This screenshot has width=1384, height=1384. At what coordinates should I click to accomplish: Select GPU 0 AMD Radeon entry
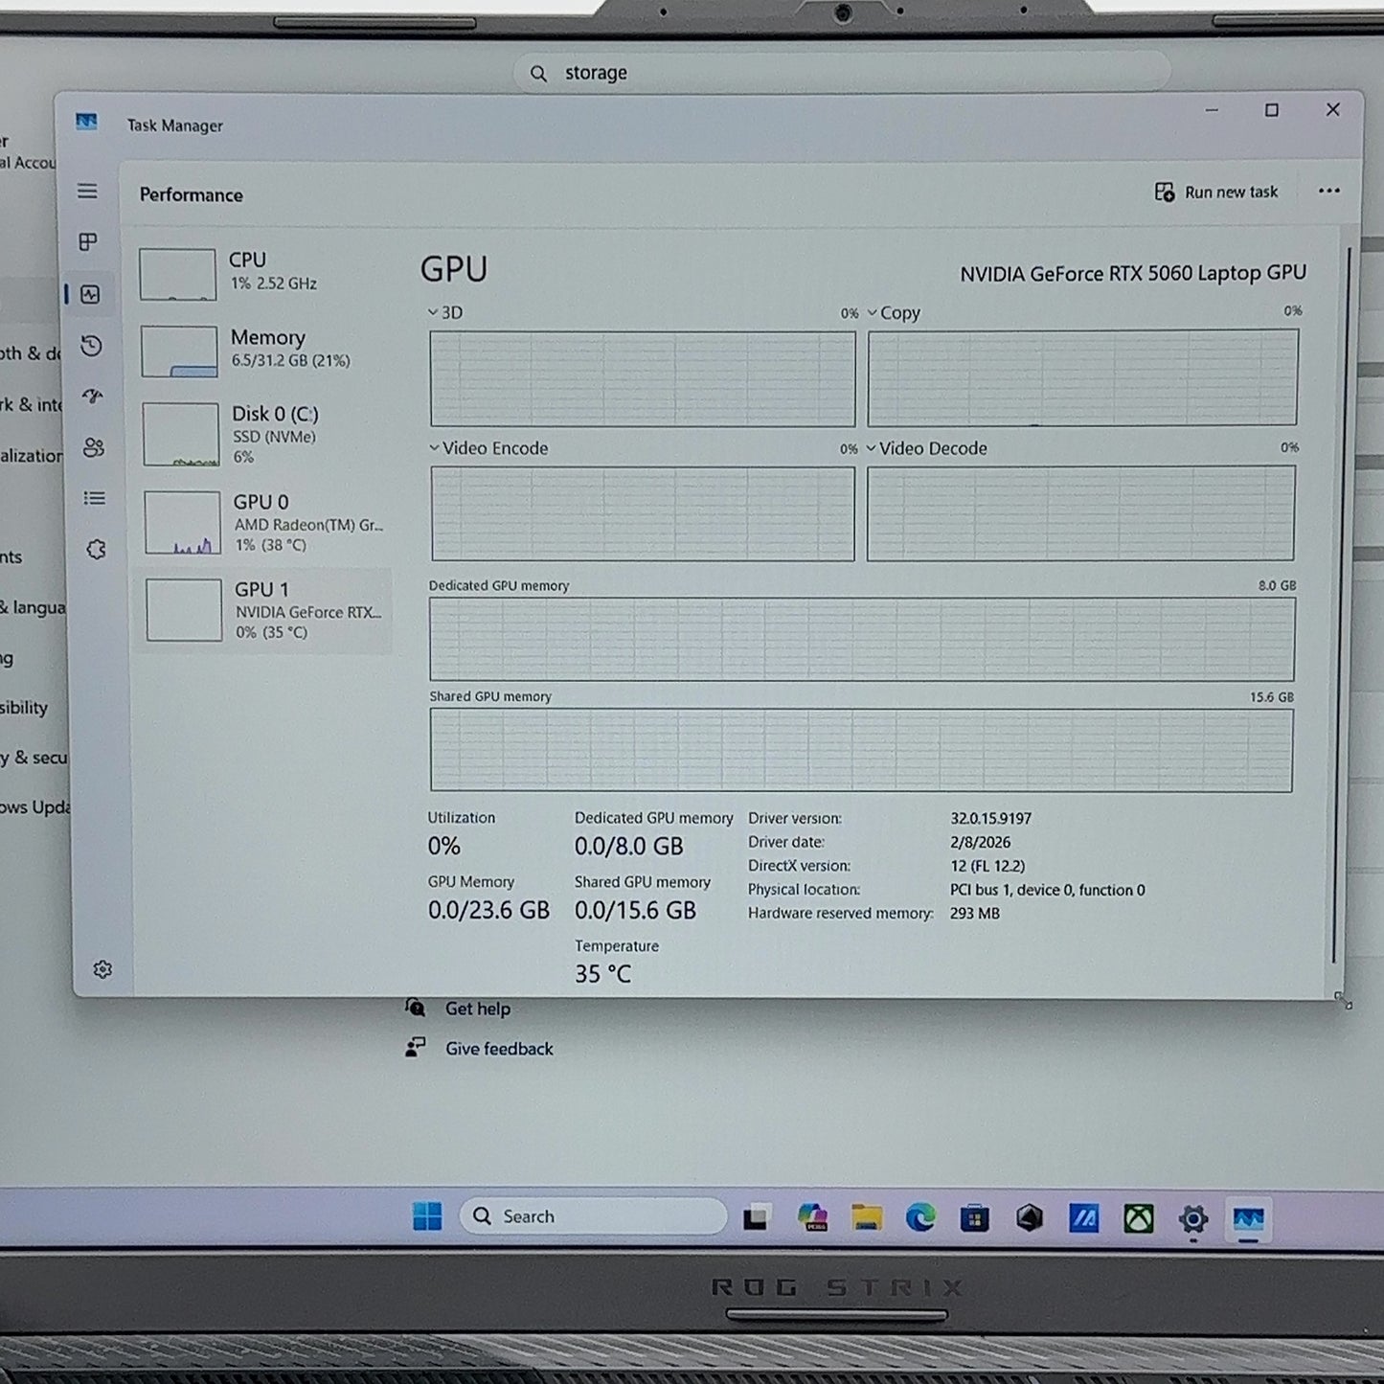coord(265,523)
